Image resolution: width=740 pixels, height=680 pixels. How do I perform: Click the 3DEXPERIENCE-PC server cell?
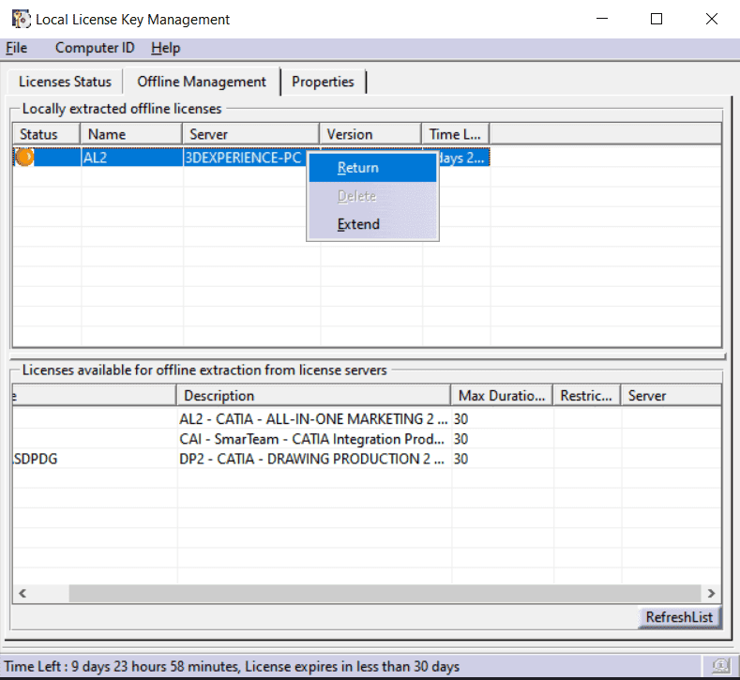tap(245, 158)
